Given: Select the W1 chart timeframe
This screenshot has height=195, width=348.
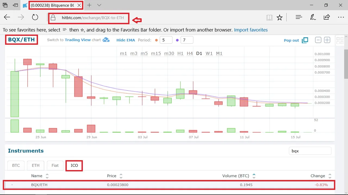Looking at the screenshot, I should pos(209,53).
